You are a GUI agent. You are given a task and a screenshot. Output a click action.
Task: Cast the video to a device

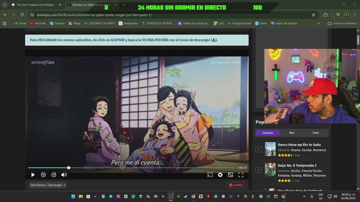click(210, 175)
